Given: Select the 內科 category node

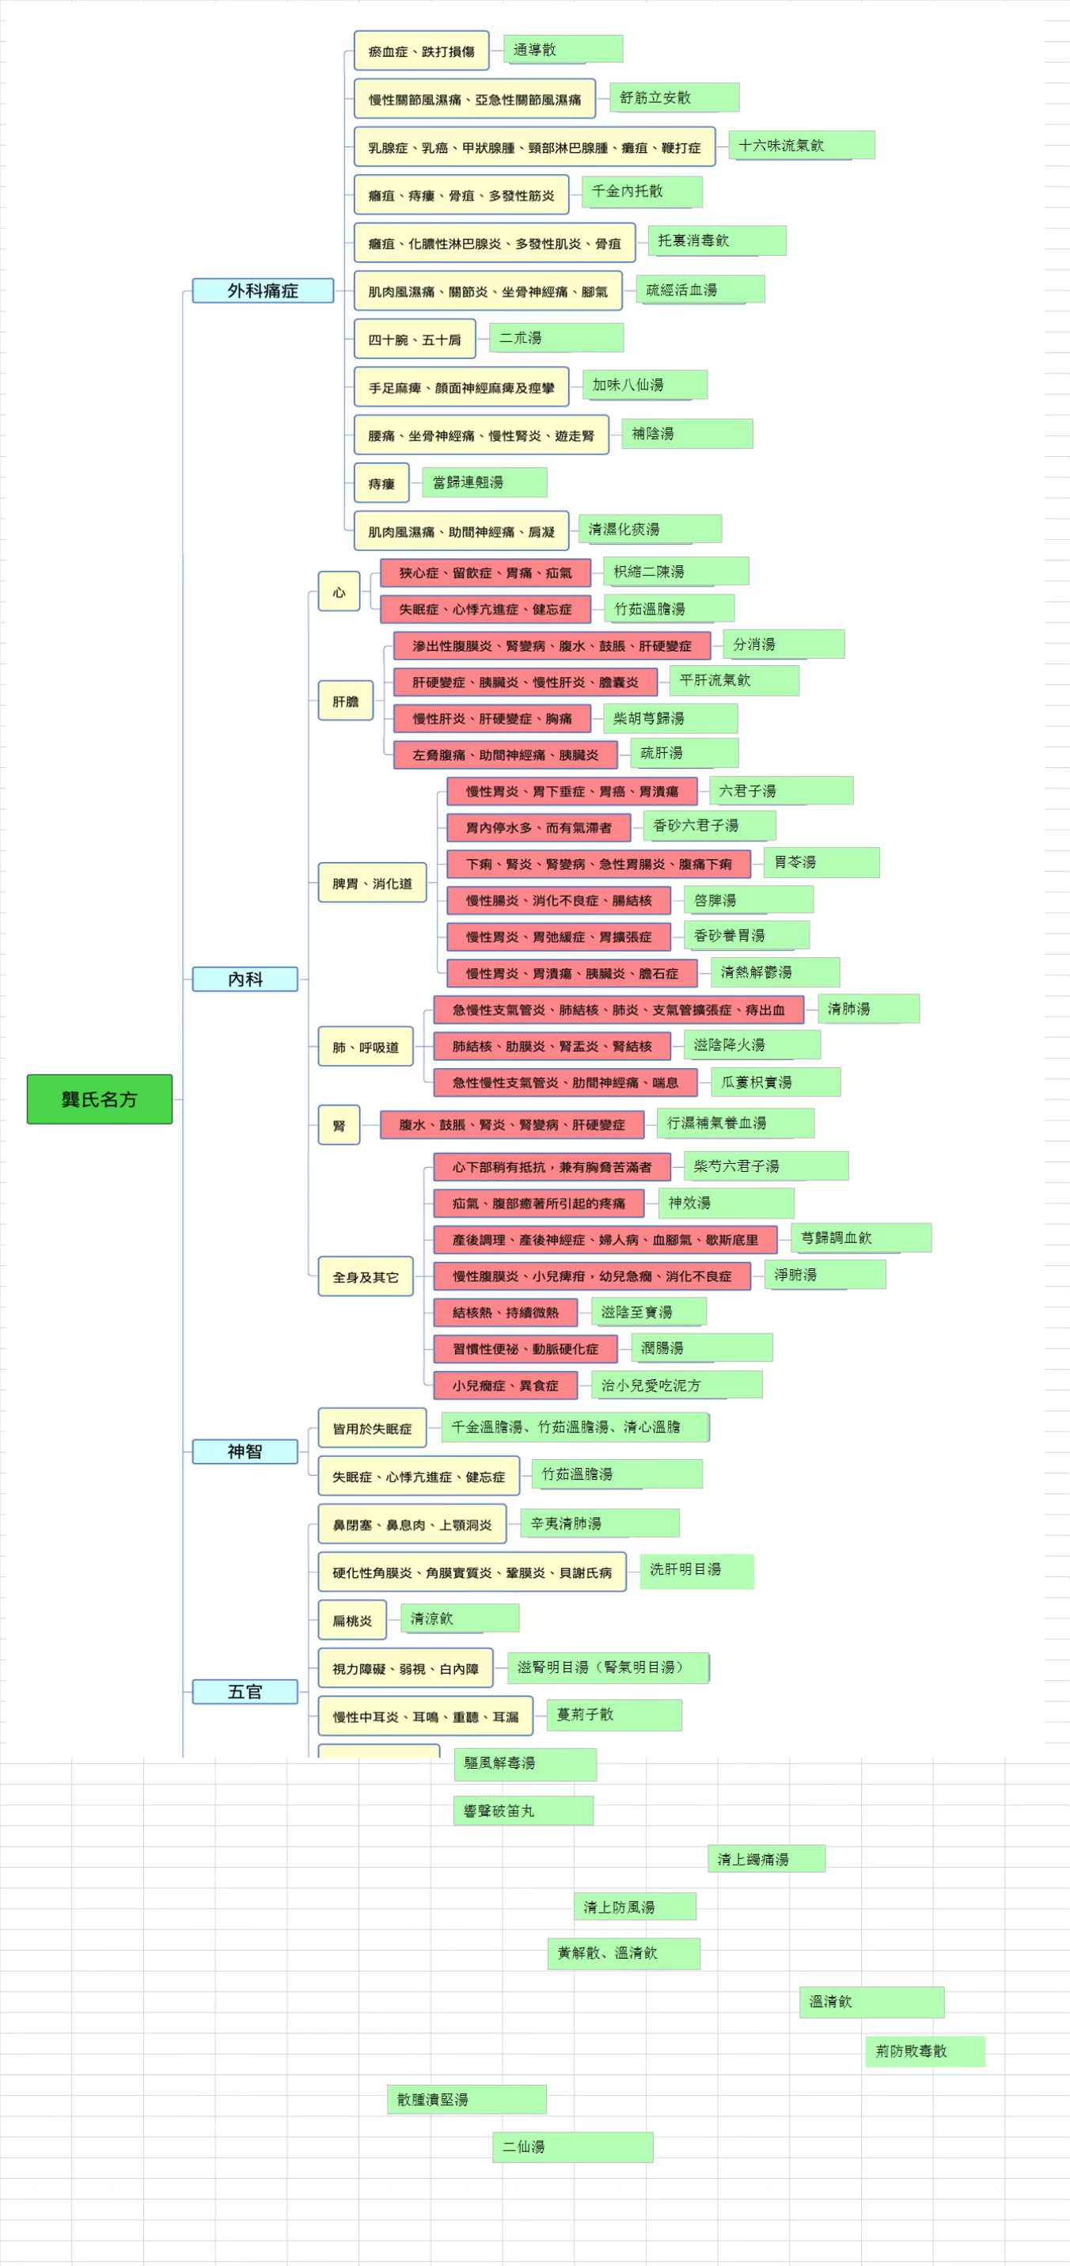Looking at the screenshot, I should pyautogui.click(x=245, y=979).
